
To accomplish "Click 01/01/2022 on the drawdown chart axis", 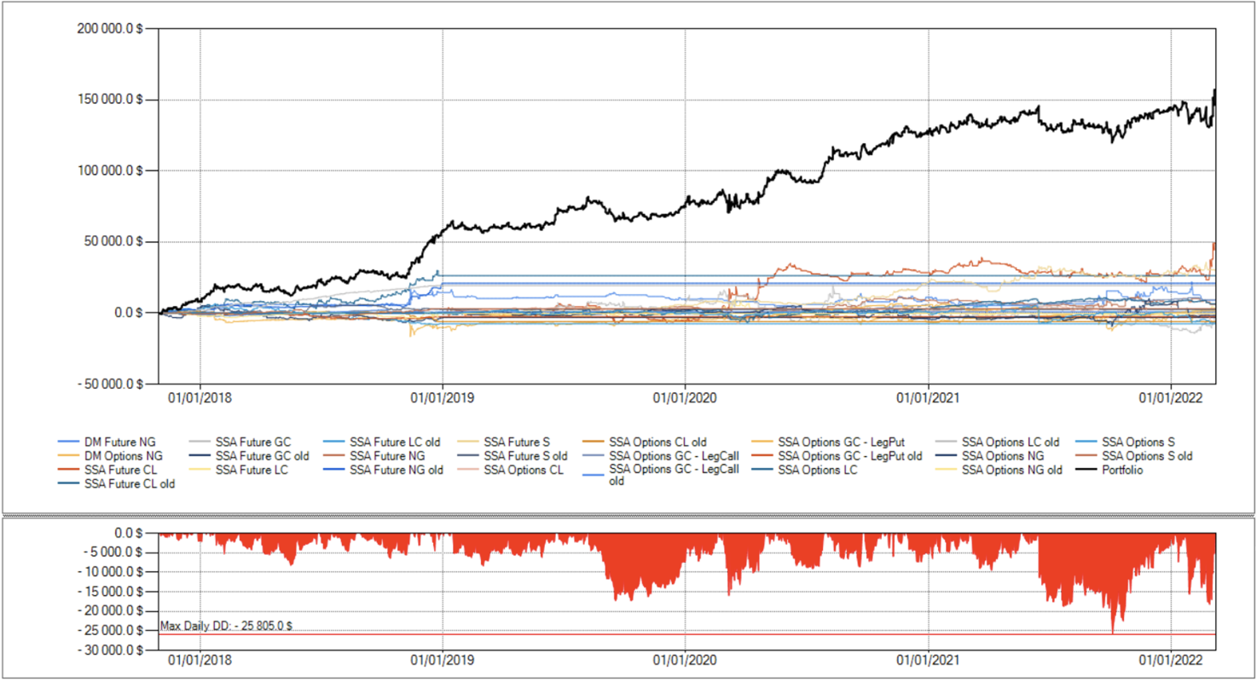I will tap(1172, 661).
